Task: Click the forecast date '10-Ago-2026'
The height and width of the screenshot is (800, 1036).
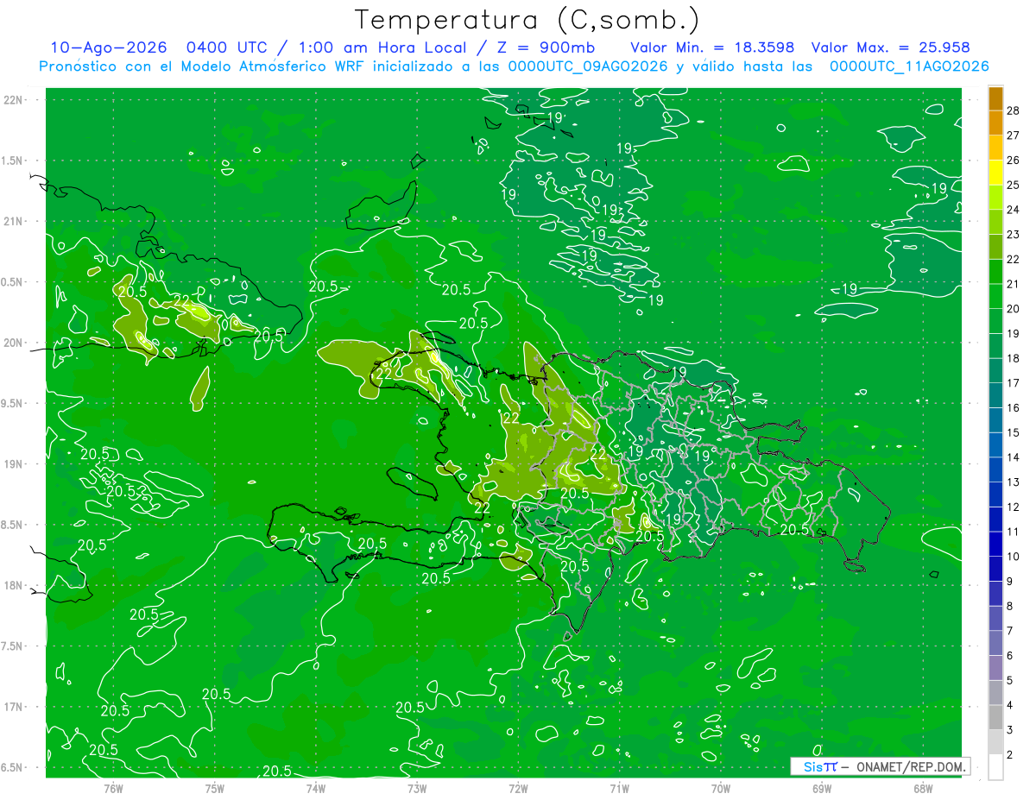Action: (x=107, y=47)
